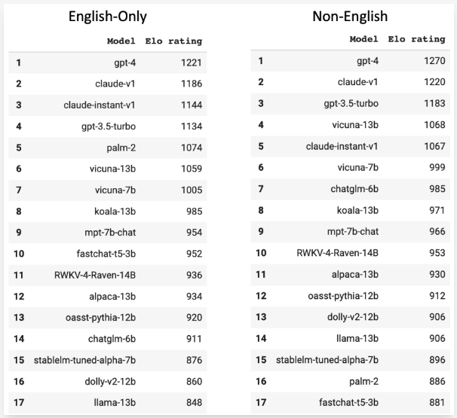457x418 pixels.
Task: Select claude-instant-v1 in the English-Only table
Action: 100,105
